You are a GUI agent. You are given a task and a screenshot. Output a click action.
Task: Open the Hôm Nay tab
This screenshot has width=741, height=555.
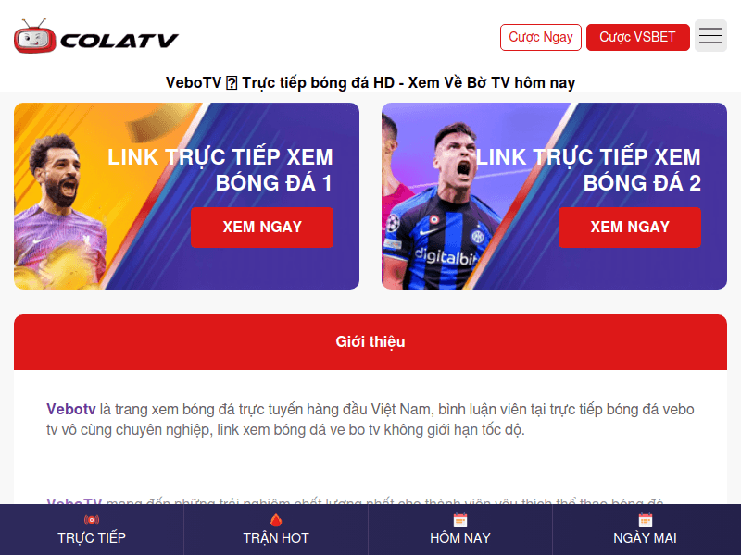pos(460,529)
